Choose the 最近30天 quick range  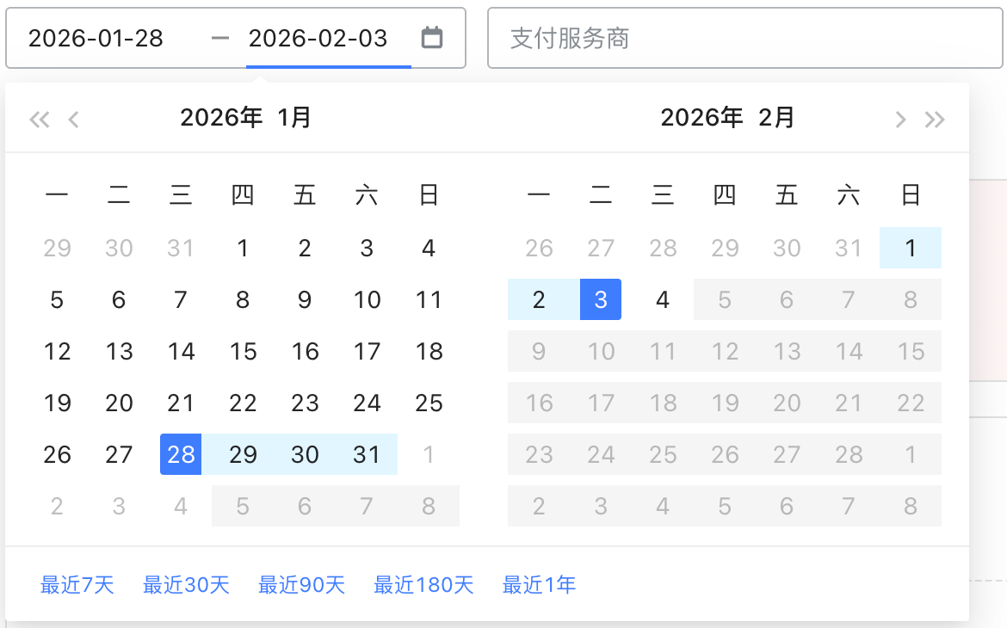(186, 586)
